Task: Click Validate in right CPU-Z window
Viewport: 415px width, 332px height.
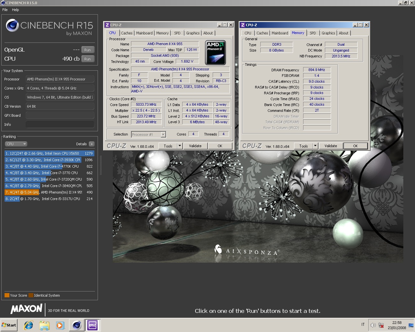Action: pyautogui.click(x=331, y=146)
